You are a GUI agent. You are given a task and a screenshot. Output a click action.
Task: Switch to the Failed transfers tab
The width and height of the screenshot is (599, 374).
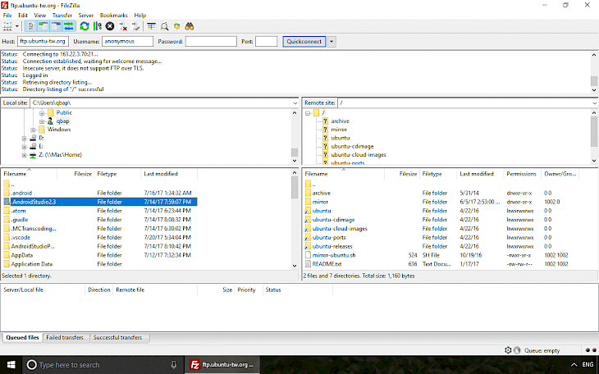65,338
